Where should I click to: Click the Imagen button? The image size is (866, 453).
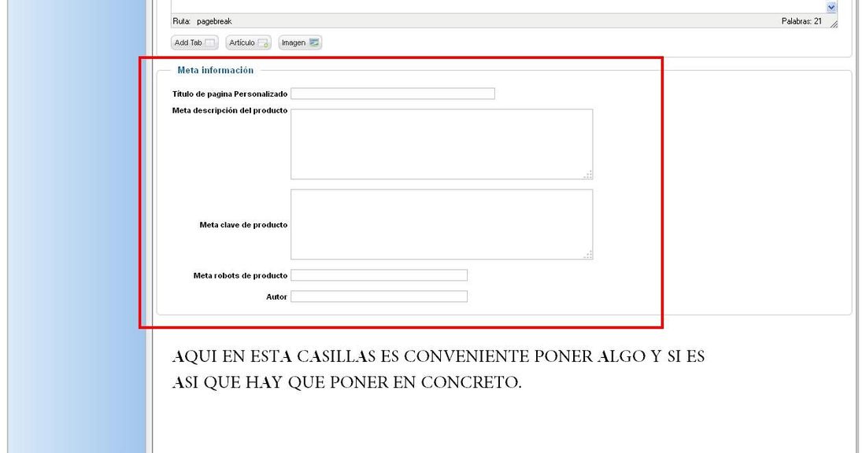point(300,42)
